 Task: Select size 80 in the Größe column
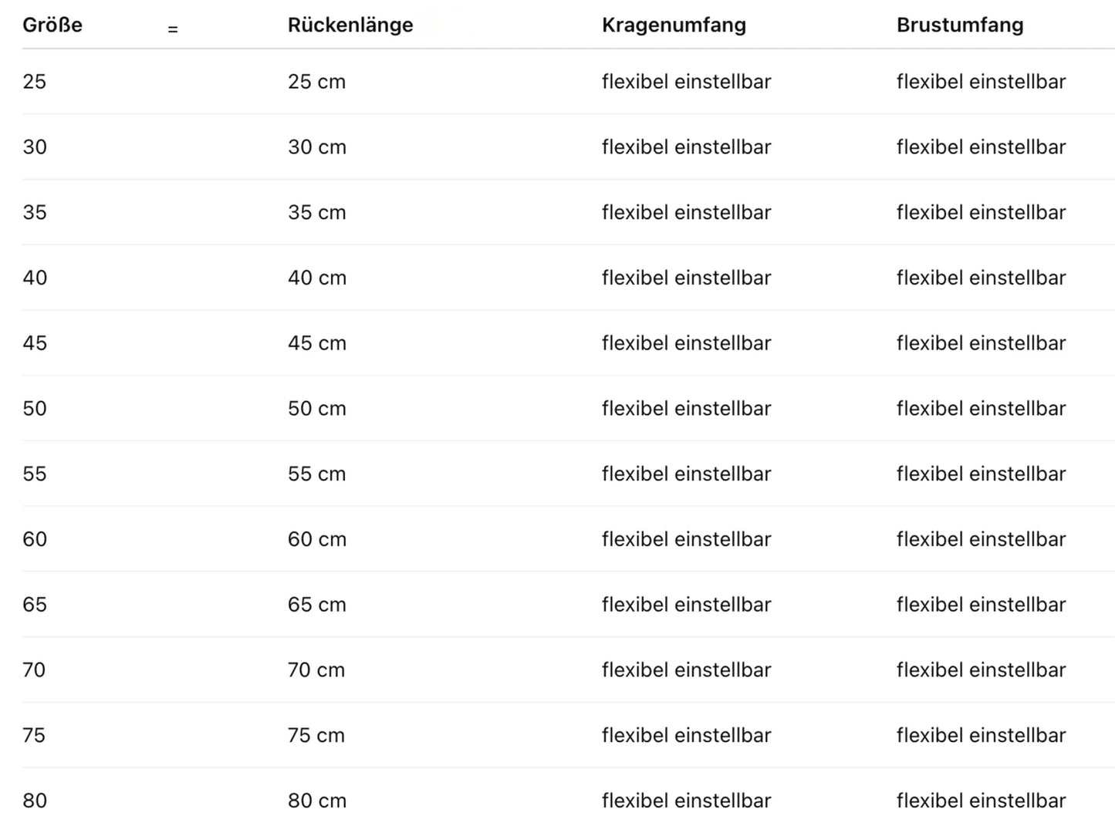point(35,801)
